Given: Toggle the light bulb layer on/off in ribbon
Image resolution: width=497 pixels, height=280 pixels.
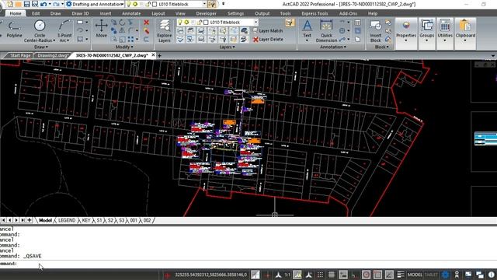Looking at the screenshot, I should [x=179, y=23].
